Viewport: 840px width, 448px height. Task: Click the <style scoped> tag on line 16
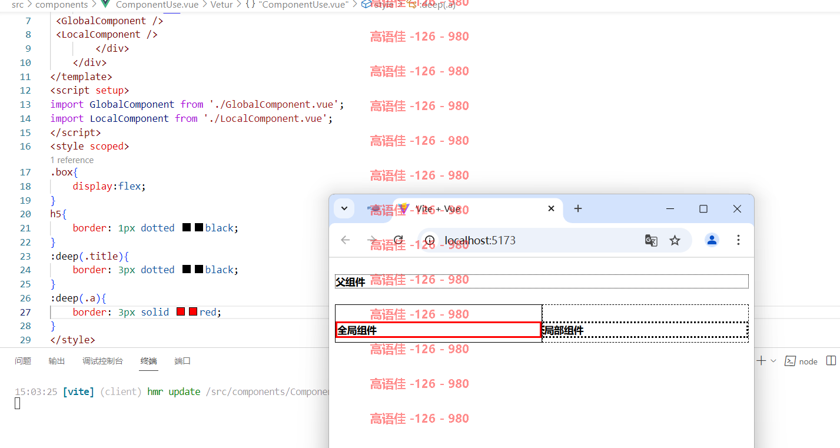[89, 146]
